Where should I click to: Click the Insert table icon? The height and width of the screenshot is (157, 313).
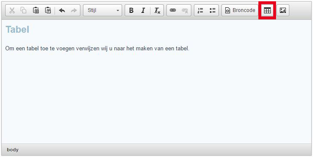pyautogui.click(x=267, y=10)
